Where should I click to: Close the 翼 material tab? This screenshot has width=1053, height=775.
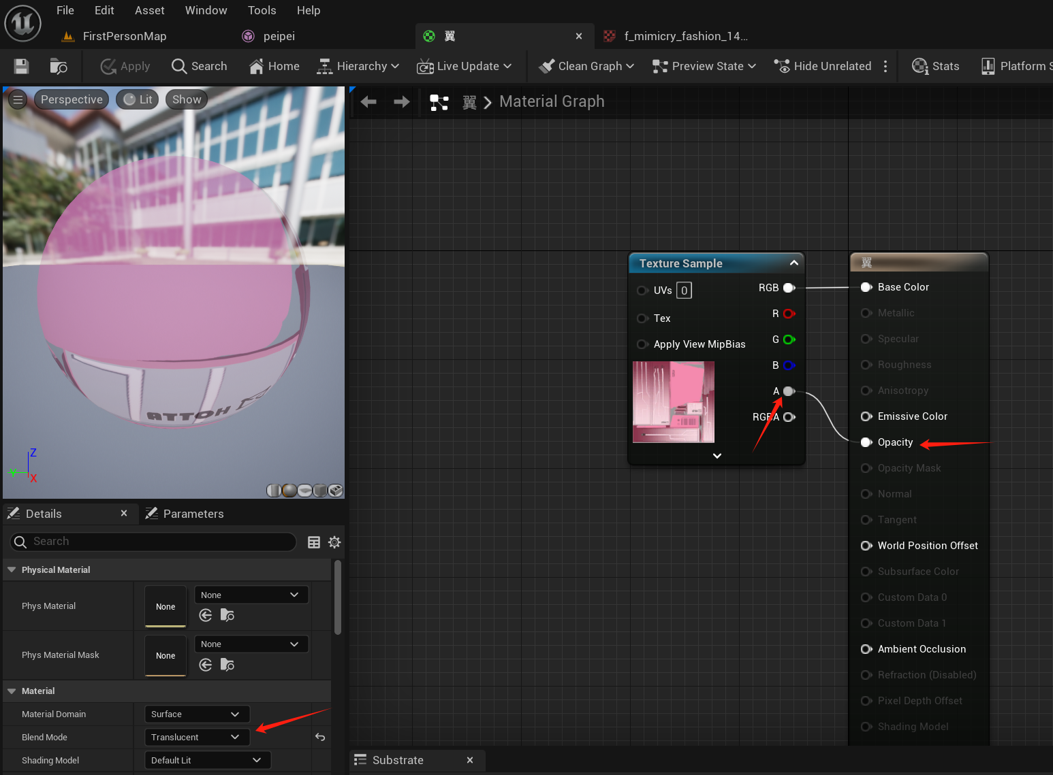pos(579,36)
